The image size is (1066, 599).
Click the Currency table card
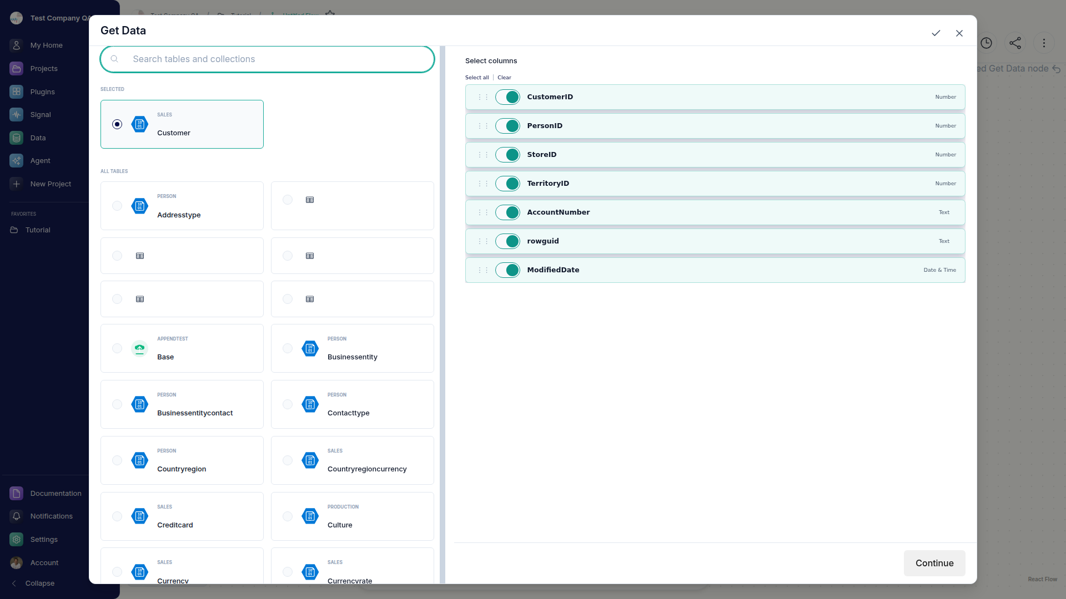182,566
